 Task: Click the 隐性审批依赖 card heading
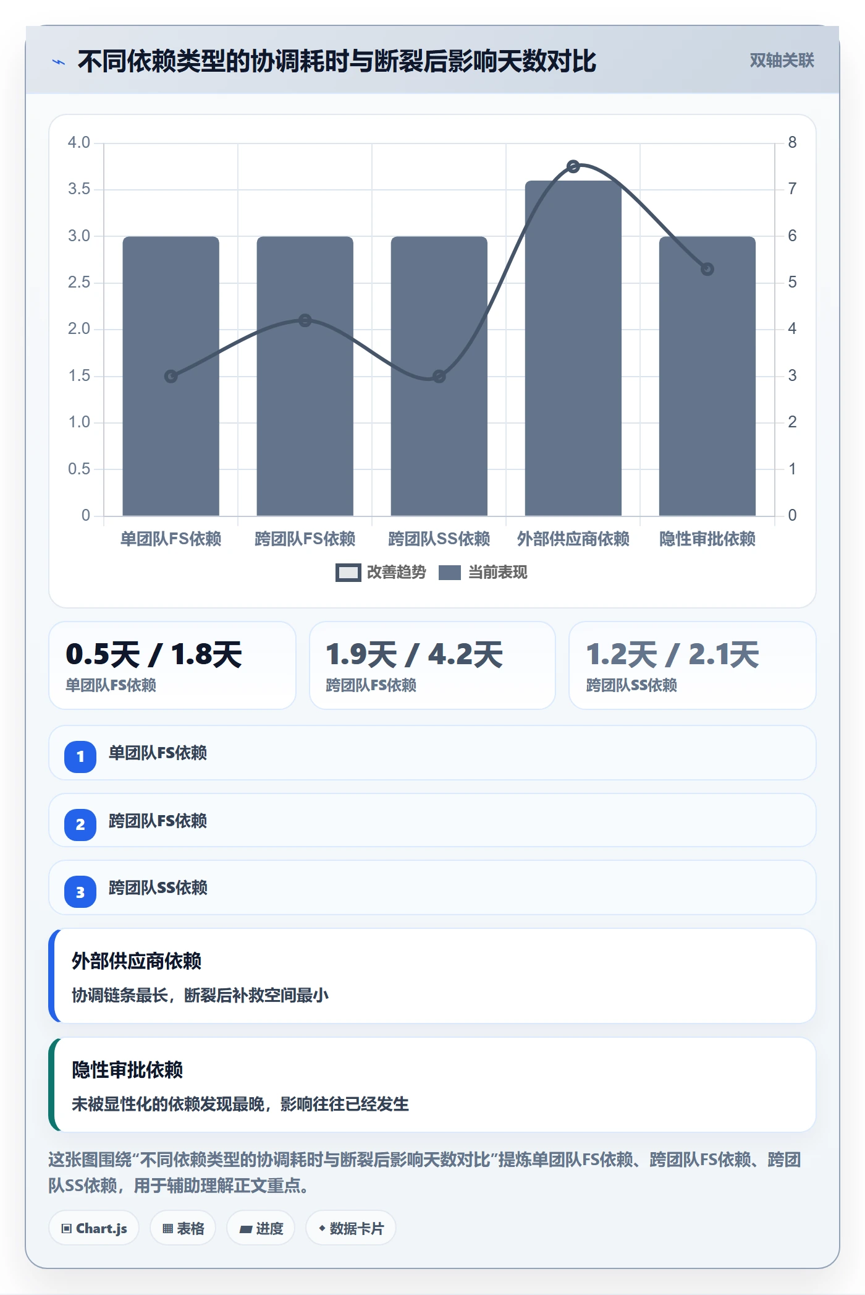tap(127, 1070)
